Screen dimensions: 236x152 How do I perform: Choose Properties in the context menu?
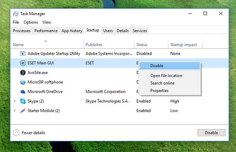[170, 91]
